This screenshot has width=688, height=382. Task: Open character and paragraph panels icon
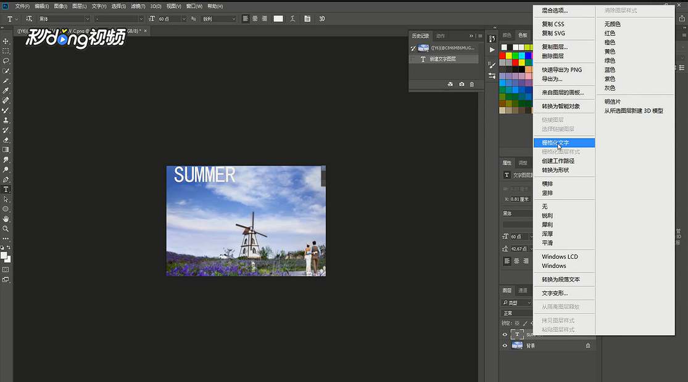(x=307, y=19)
